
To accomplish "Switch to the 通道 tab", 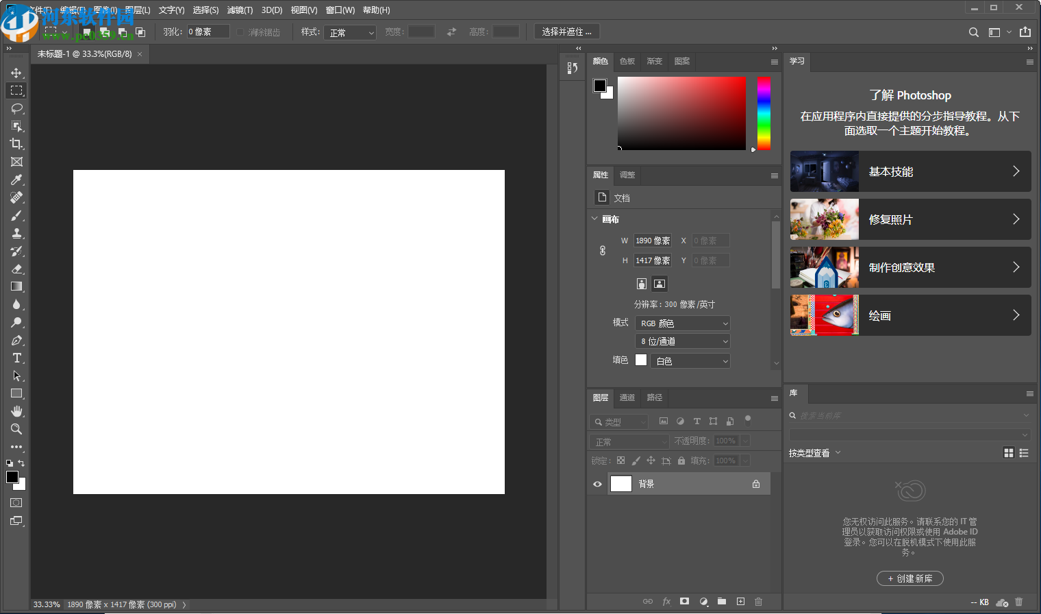I will coord(627,397).
